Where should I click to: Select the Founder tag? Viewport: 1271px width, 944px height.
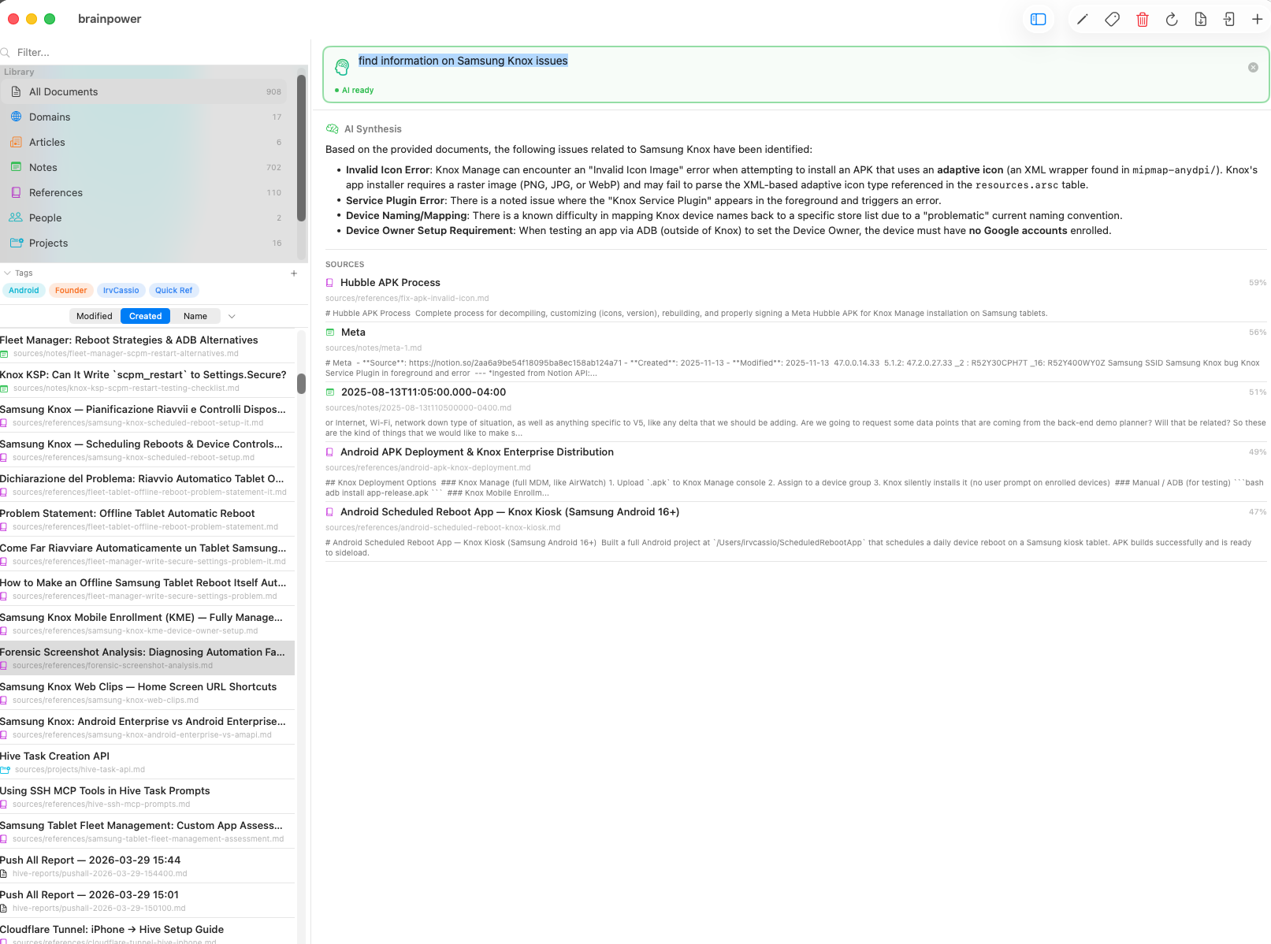71,291
